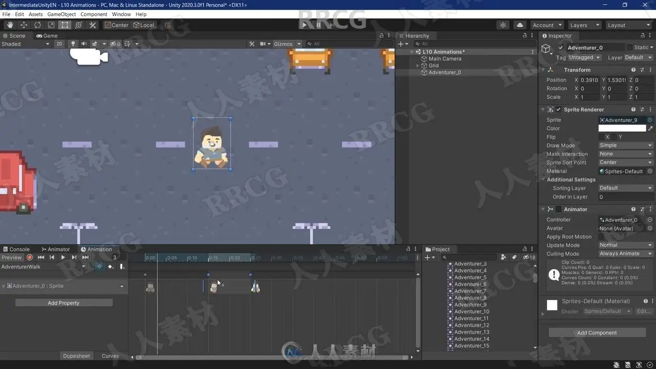Toggle filter by selection in Animation
656x369 pixels.
(x=99, y=266)
